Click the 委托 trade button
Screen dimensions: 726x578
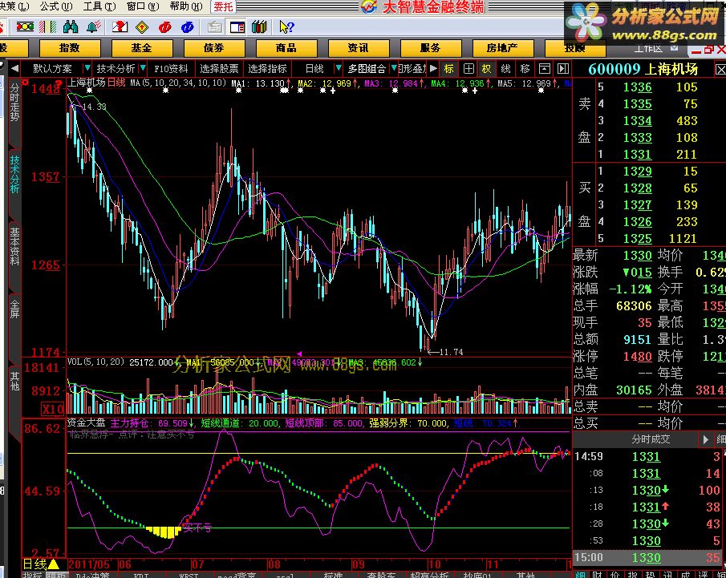(x=223, y=6)
